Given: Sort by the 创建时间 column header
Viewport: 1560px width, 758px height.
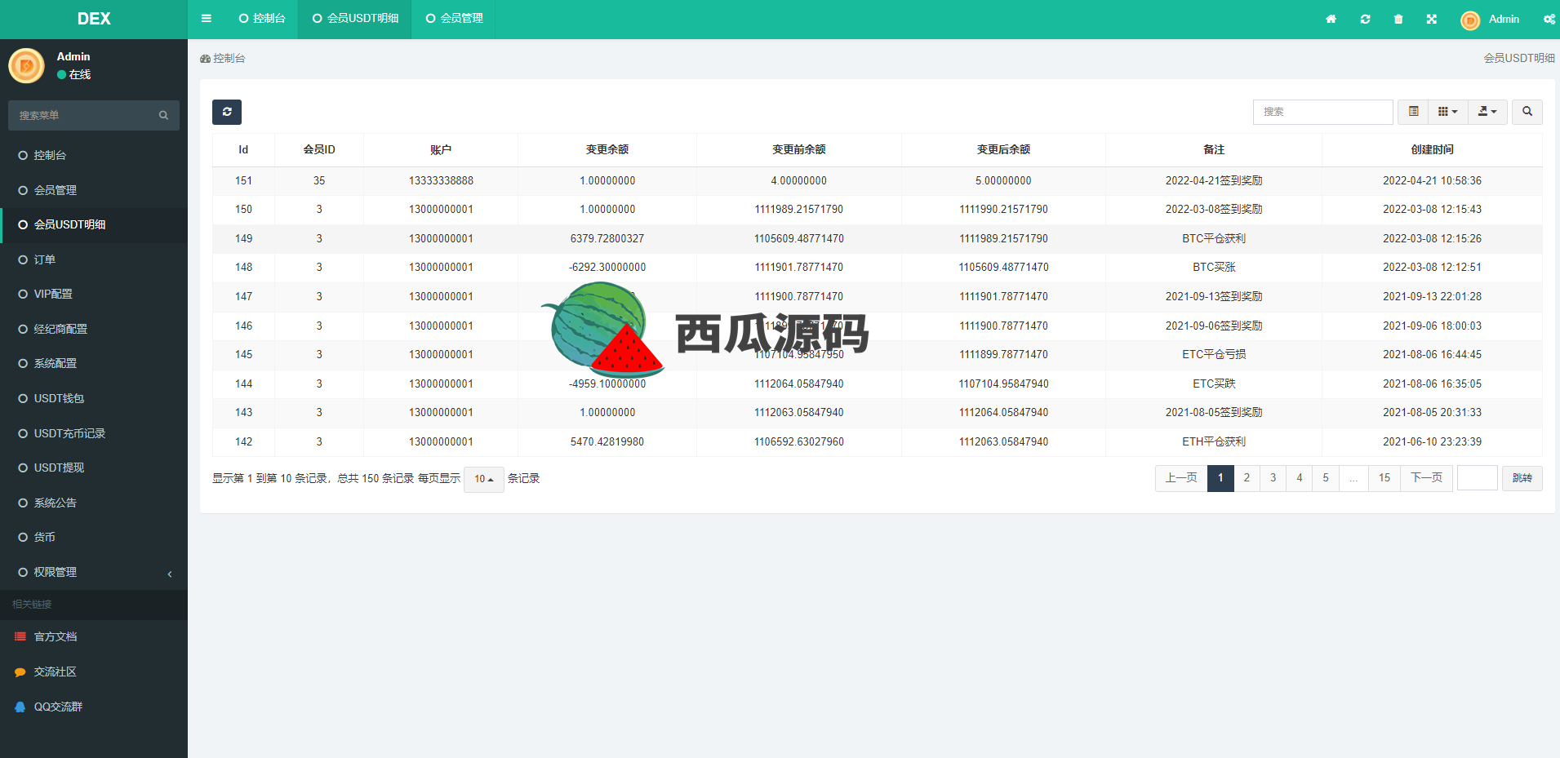Looking at the screenshot, I should [x=1432, y=149].
